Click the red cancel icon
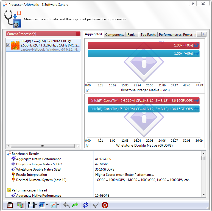Screen dimensions: 212x211 click(x=105, y=205)
